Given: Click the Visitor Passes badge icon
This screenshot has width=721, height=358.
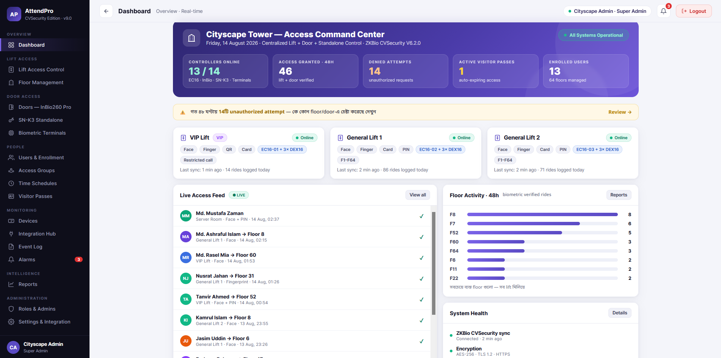Looking at the screenshot, I should click(x=11, y=196).
